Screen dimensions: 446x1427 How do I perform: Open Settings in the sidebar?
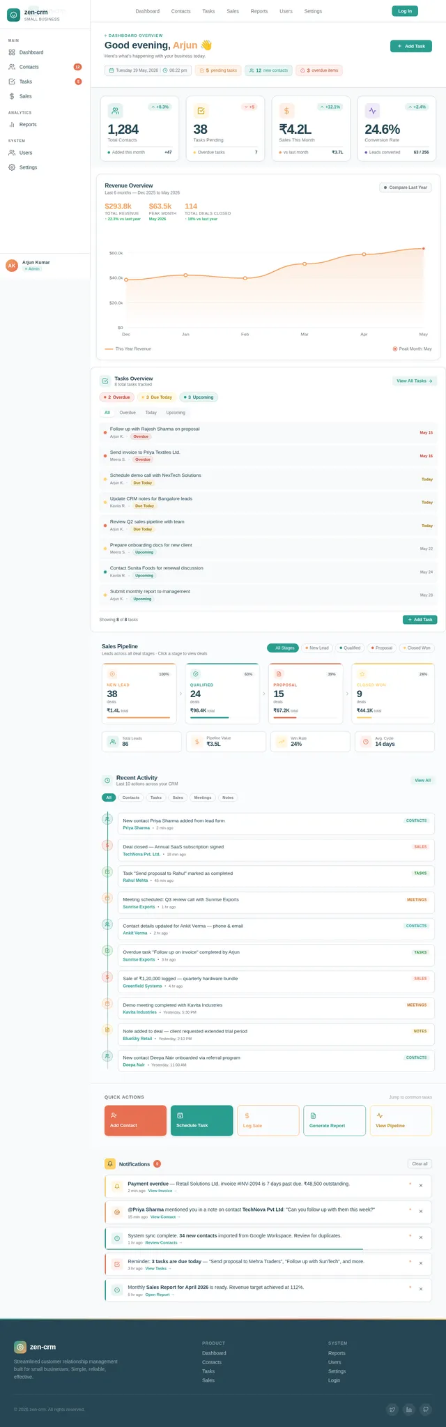pyautogui.click(x=45, y=167)
